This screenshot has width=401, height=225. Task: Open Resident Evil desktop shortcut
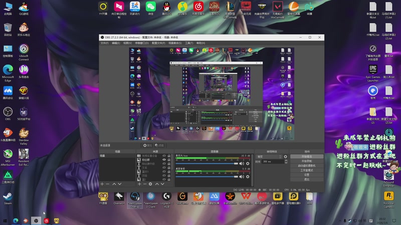pyautogui.click(x=24, y=157)
